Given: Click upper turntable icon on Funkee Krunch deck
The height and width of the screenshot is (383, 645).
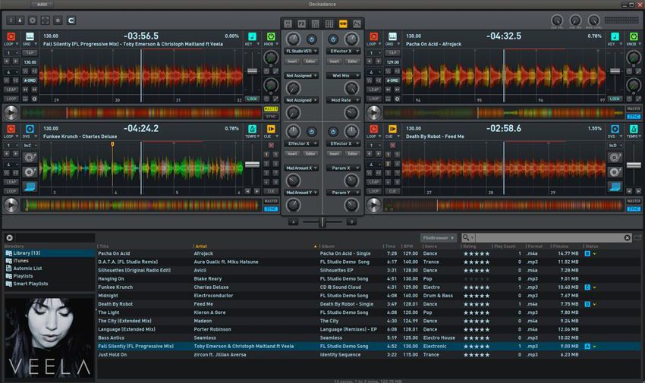Looking at the screenshot, I should coord(30,158).
